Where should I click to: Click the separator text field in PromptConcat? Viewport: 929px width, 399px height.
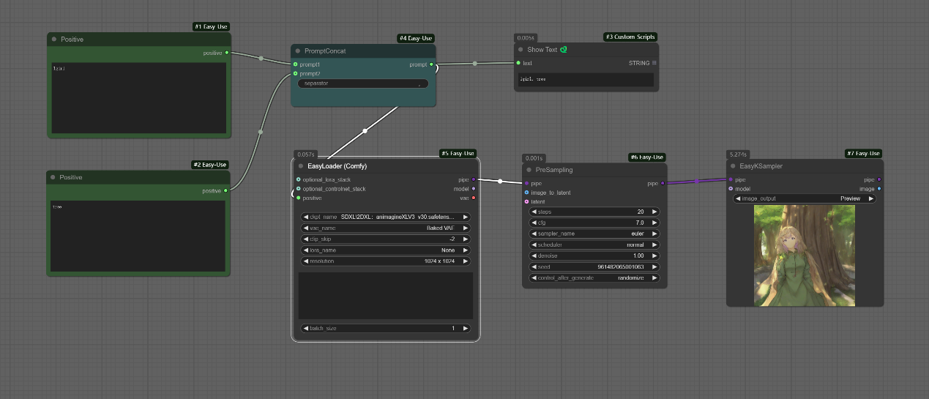click(x=363, y=83)
